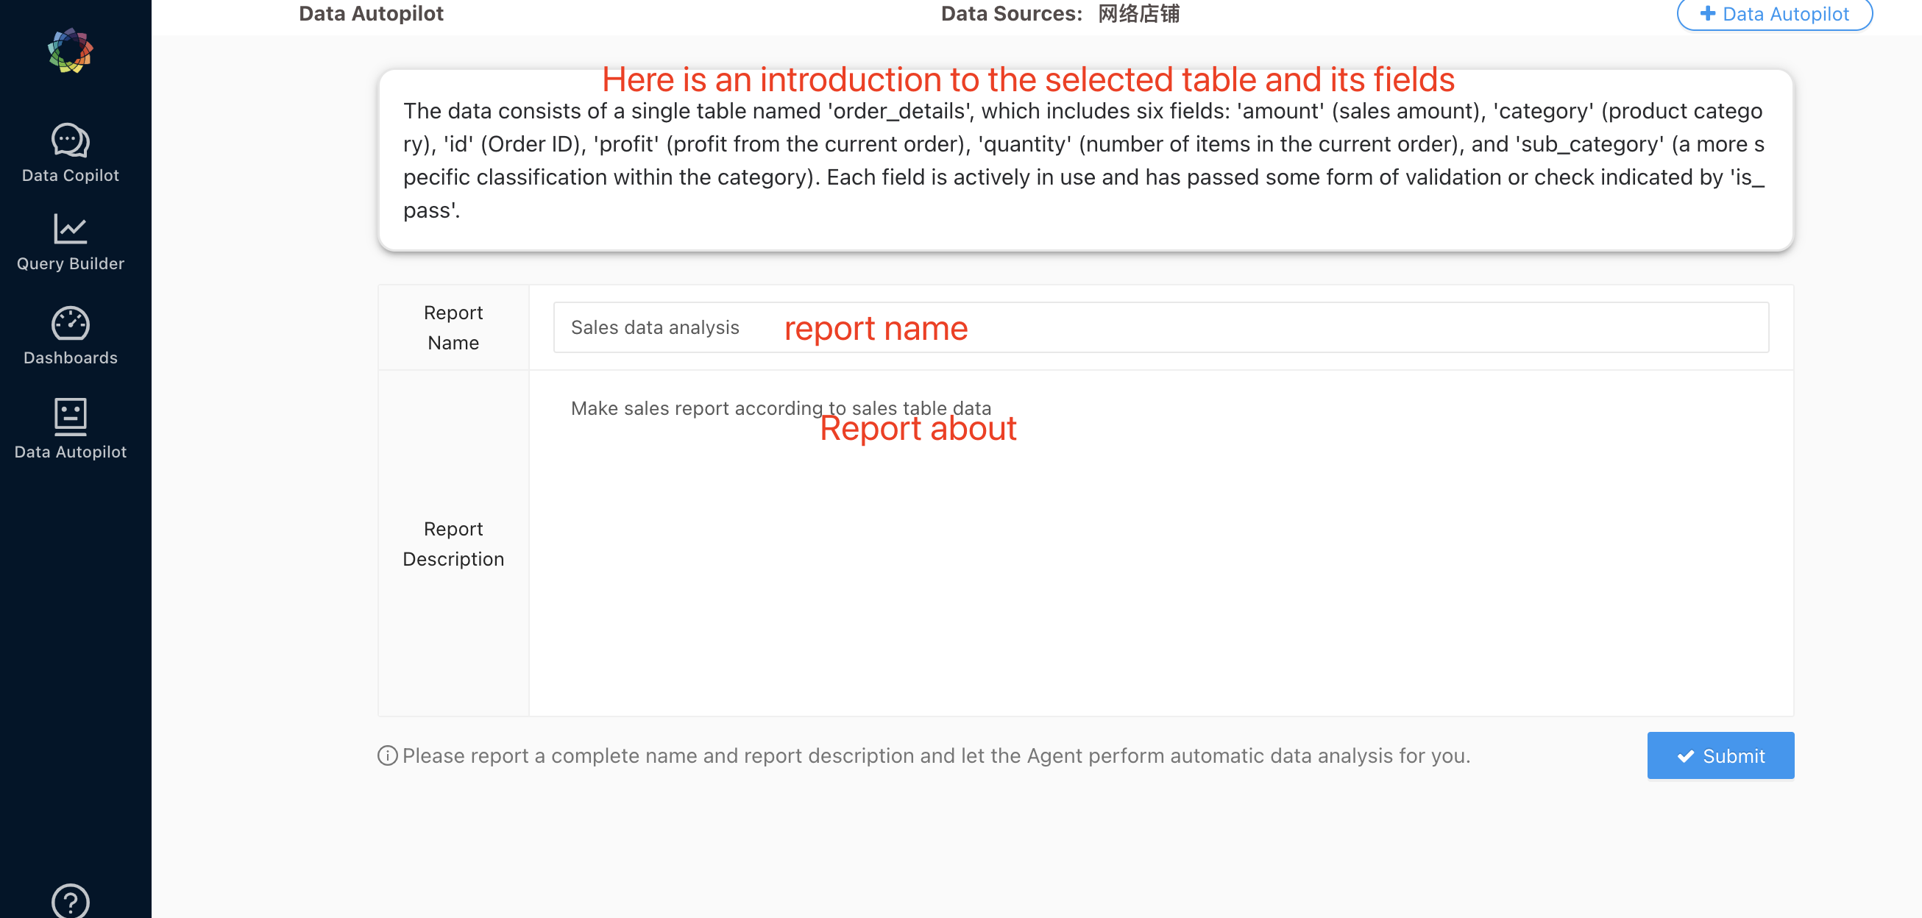Click the Data Autopilot page title
Image resolution: width=1922 pixels, height=918 pixels.
[x=371, y=13]
